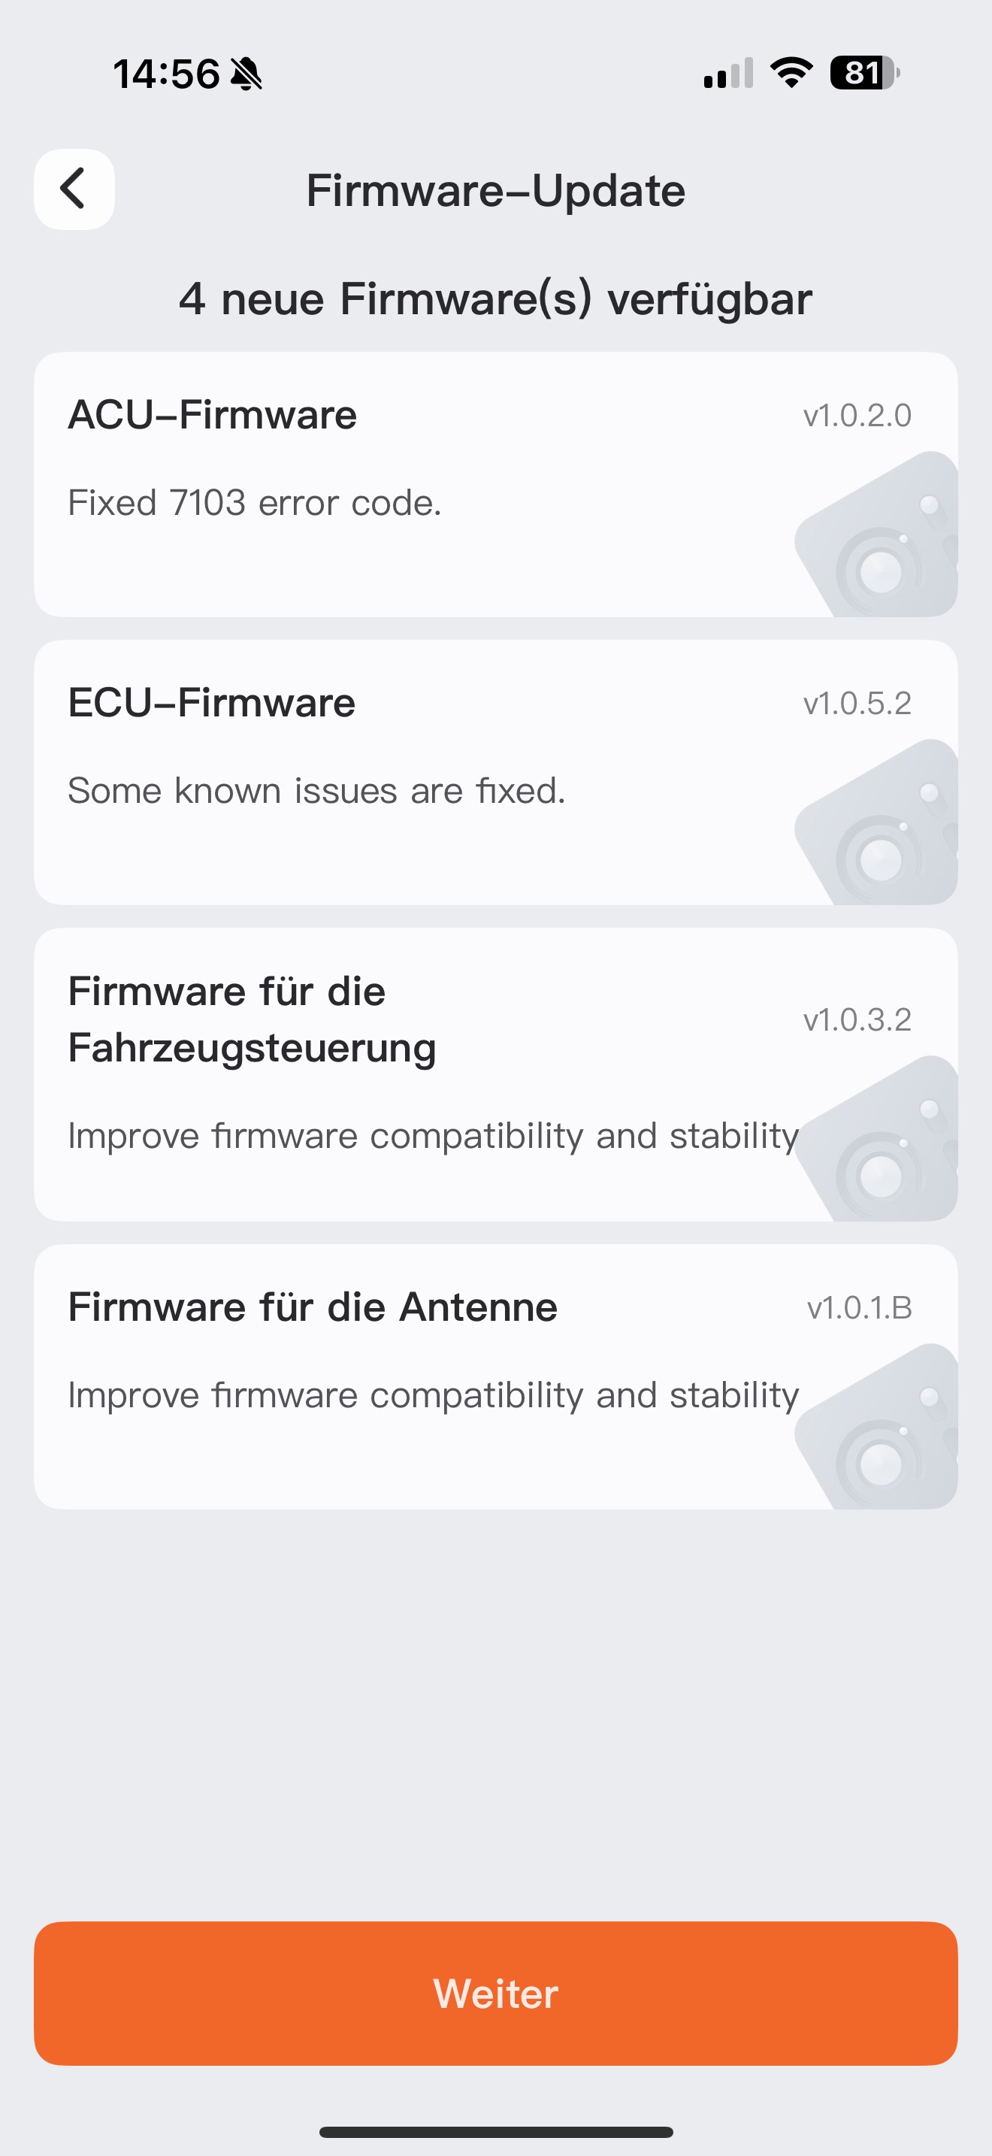Tap version label v1.0.3.2

[x=857, y=1019]
